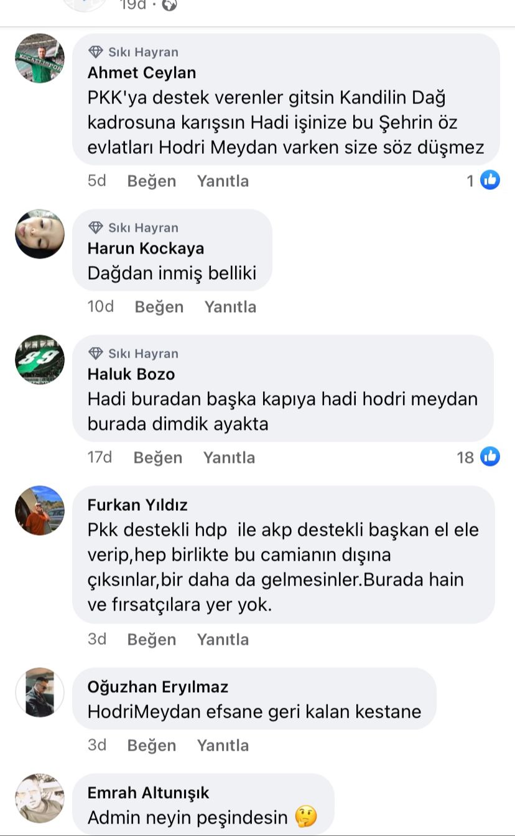Open Oğuzhan Eryılmaz's profile photo
Image resolution: width=515 pixels, height=836 pixels.
click(40, 693)
